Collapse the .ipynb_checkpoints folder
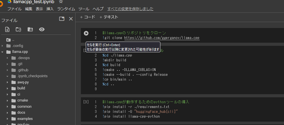The height and width of the screenshot is (125, 284). (x=7, y=76)
